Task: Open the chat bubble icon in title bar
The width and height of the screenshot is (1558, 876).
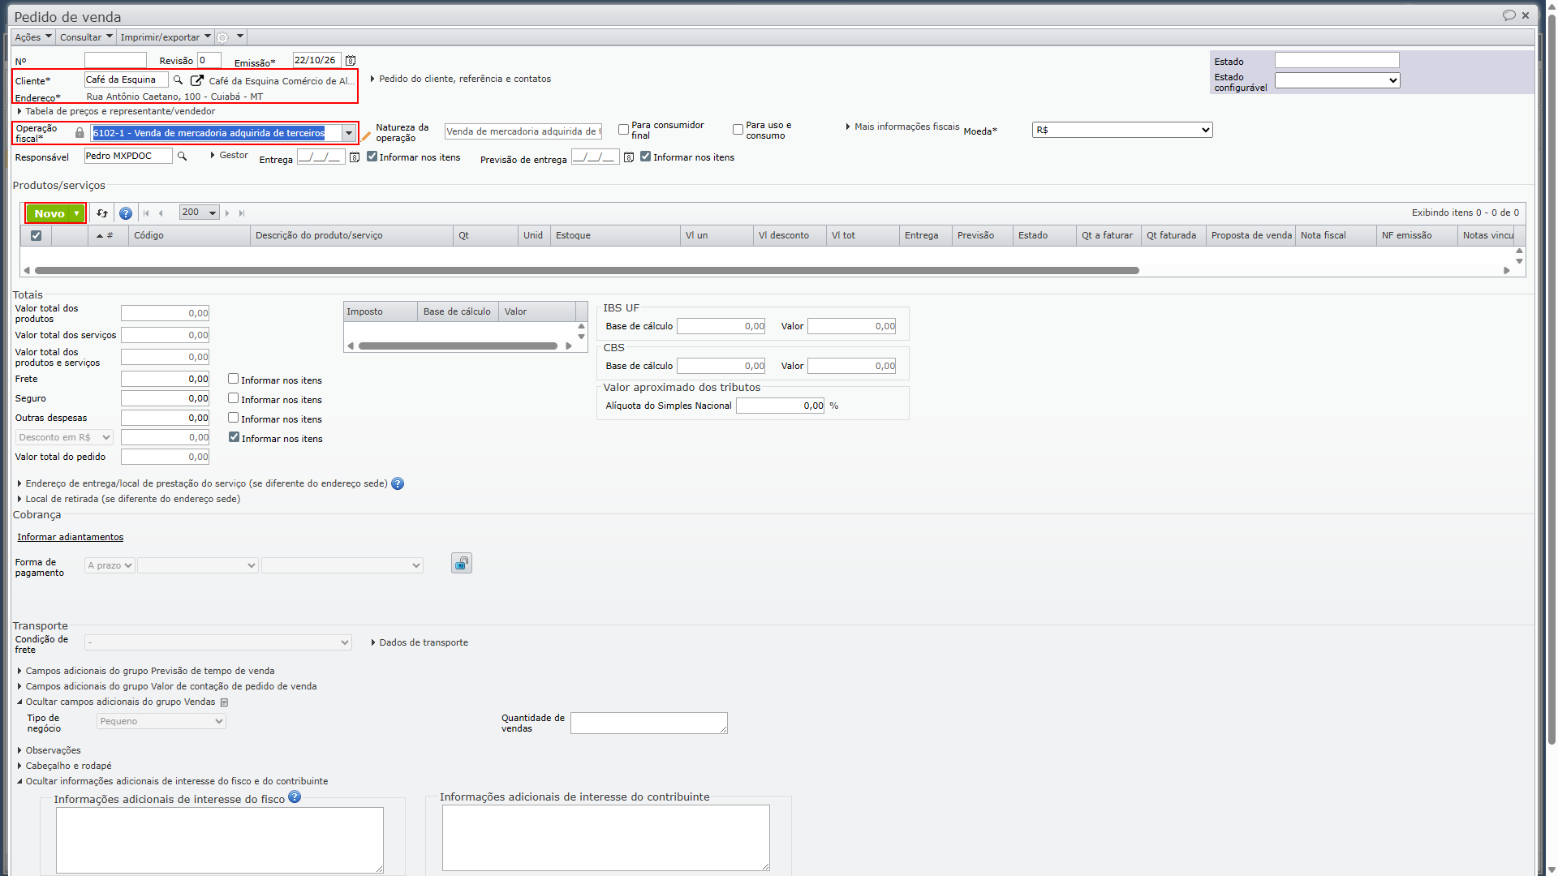Action: point(1509,15)
